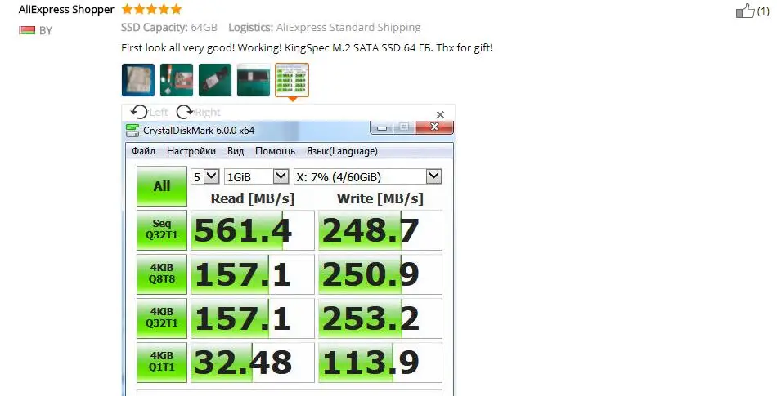This screenshot has width=777, height=396.
Task: Open first review photo thumbnail
Action: pos(138,79)
